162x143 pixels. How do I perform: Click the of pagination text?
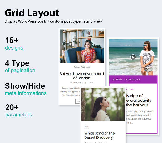(x=20, y=71)
